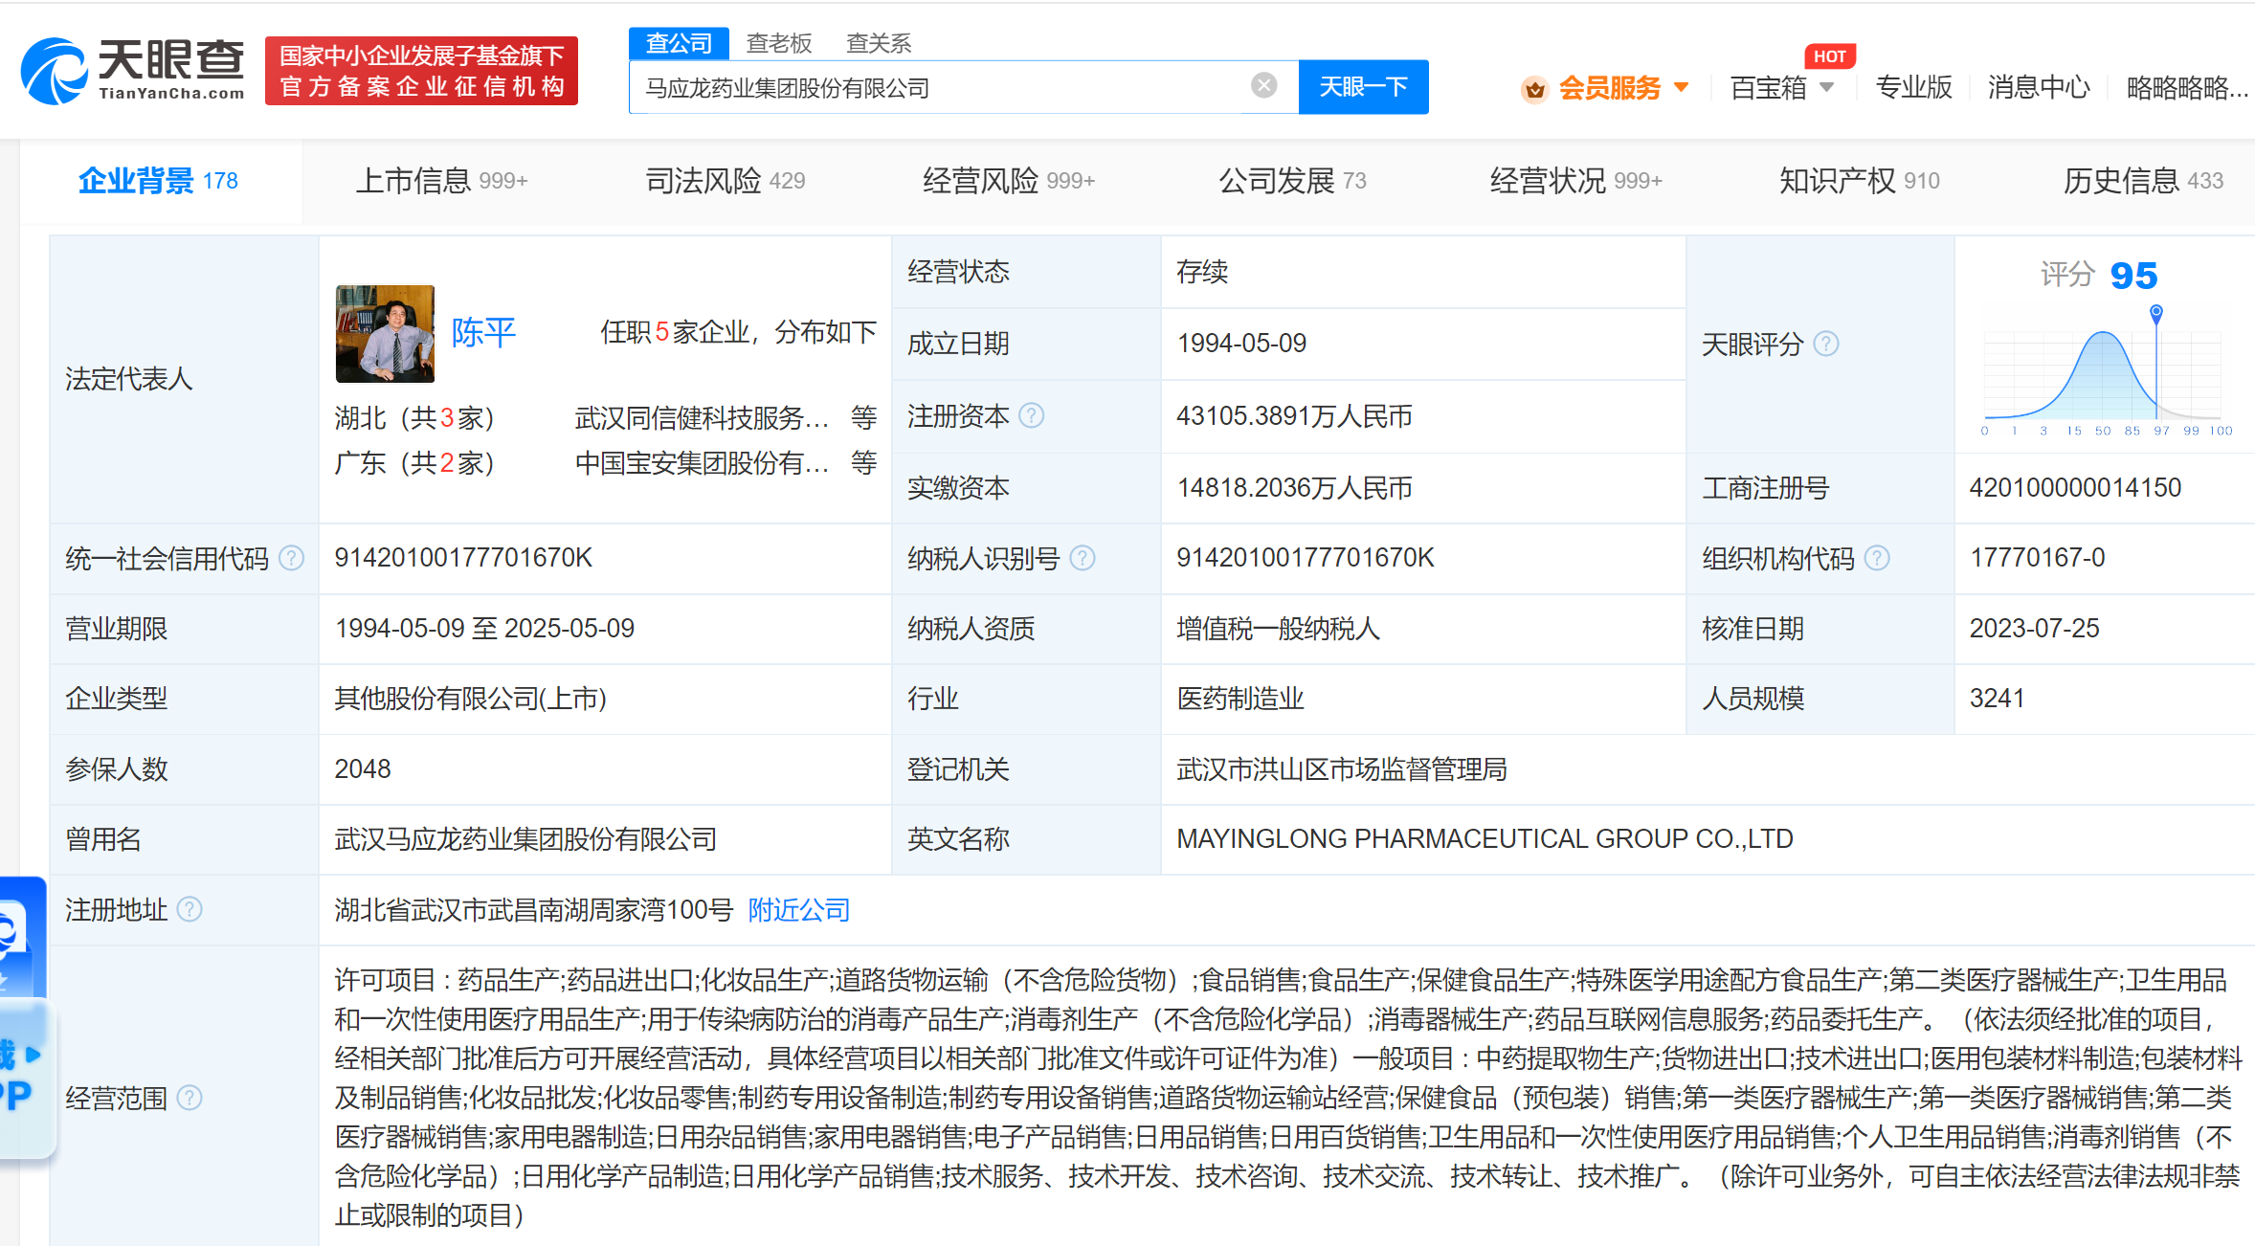Click the legal representative 陈平 photo

[x=384, y=335]
